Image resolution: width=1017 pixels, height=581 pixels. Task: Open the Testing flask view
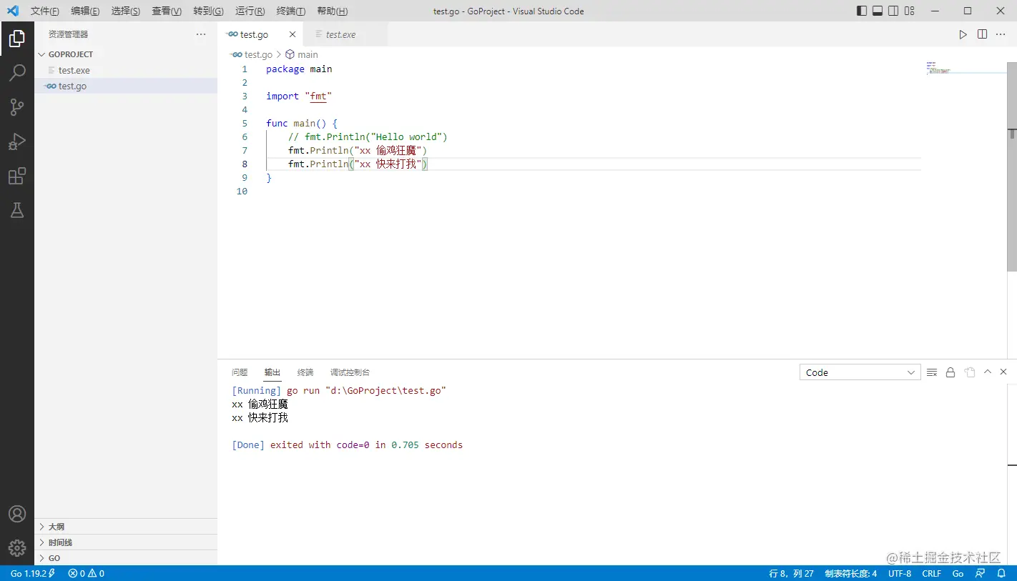point(17,210)
